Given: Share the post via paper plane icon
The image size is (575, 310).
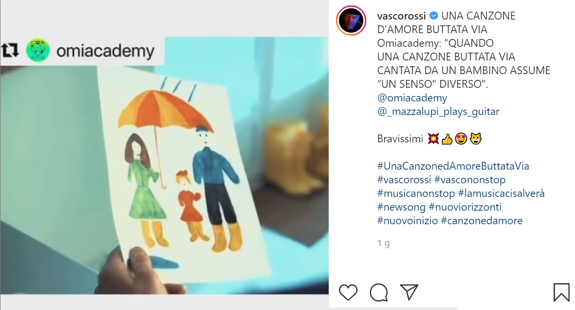Looking at the screenshot, I should point(409,292).
